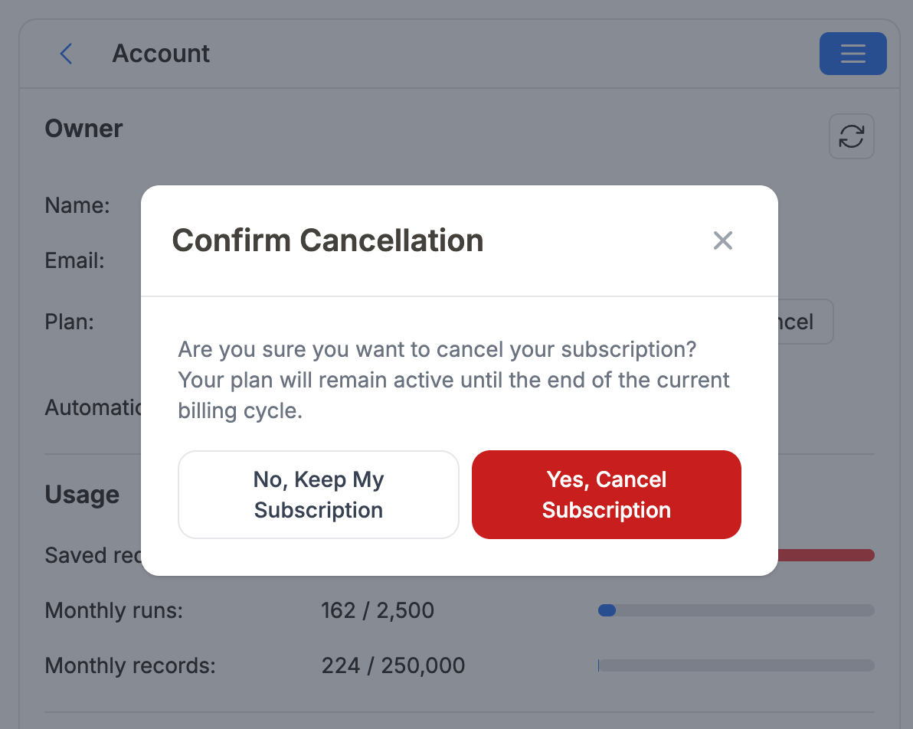Click the Usage section heading

(x=82, y=494)
